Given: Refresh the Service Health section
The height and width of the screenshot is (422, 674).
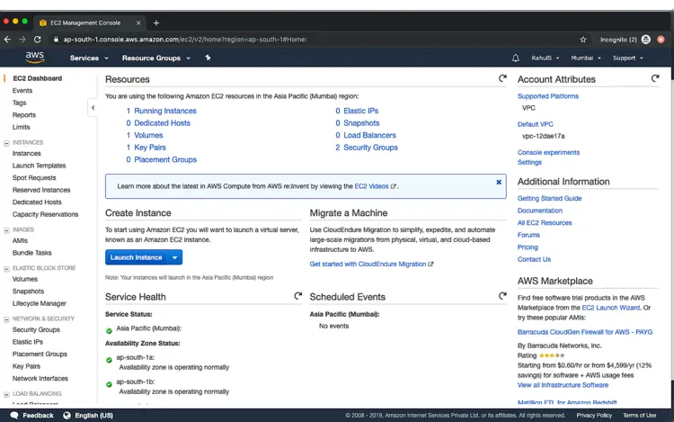Looking at the screenshot, I should (x=297, y=296).
